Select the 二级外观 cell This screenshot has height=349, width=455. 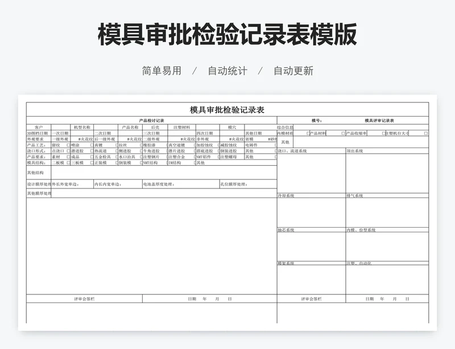155,139
